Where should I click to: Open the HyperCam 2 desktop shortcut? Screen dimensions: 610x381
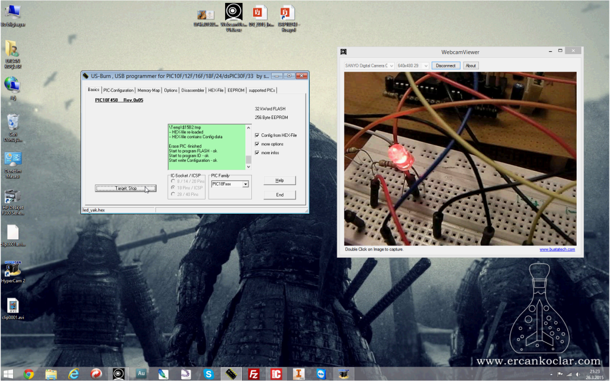coord(13,271)
